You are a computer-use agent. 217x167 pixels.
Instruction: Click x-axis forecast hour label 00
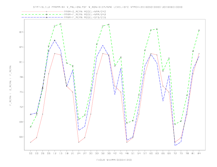click(31, 153)
